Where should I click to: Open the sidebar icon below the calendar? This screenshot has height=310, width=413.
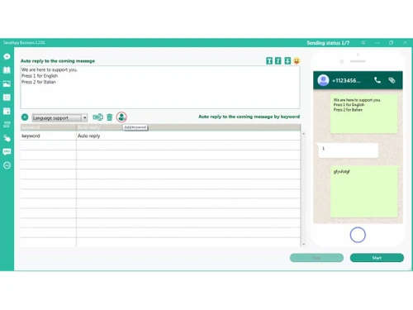(7, 124)
